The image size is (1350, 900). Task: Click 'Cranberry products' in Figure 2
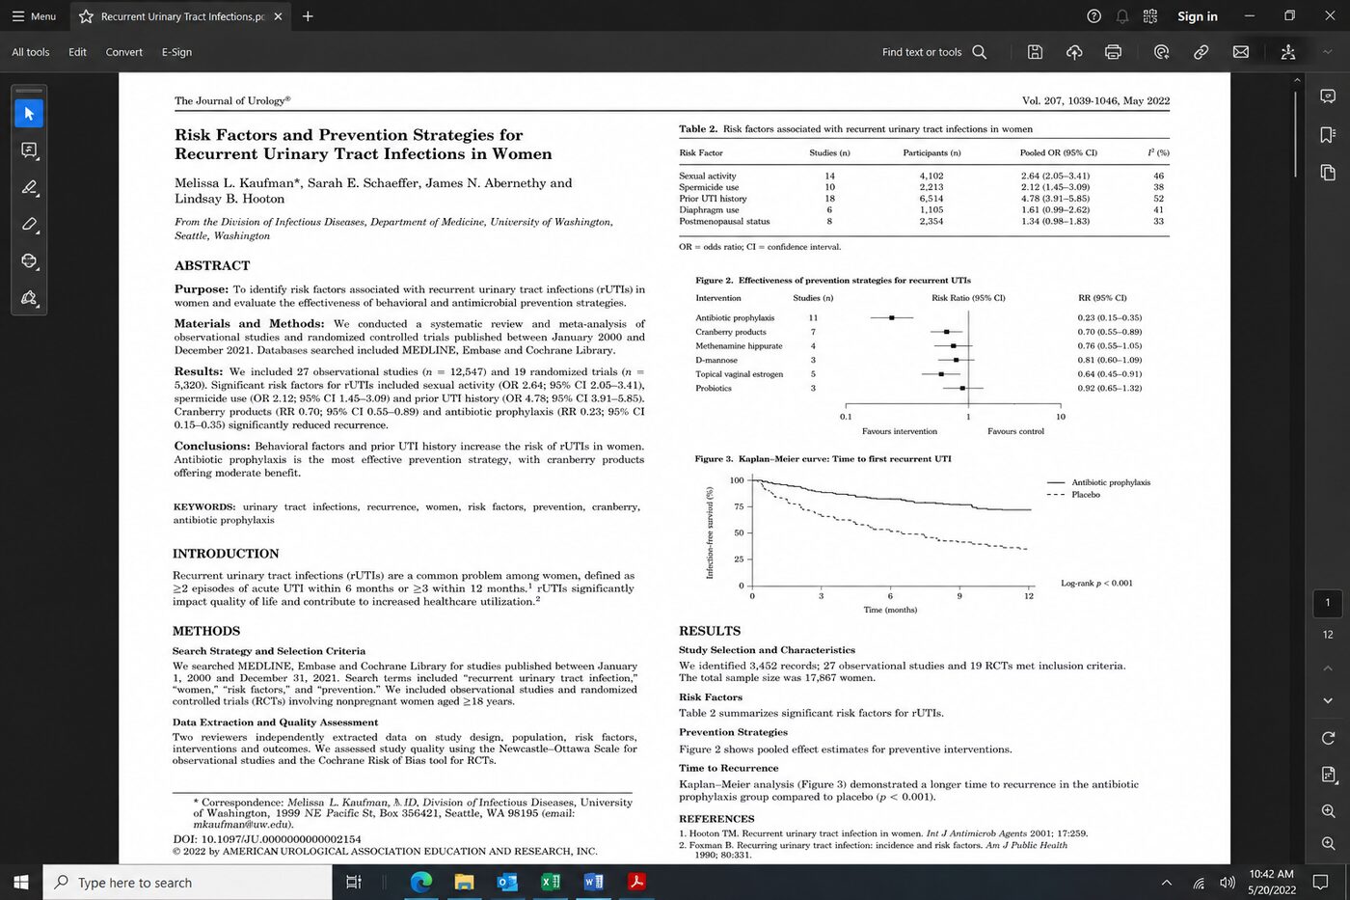click(x=731, y=332)
